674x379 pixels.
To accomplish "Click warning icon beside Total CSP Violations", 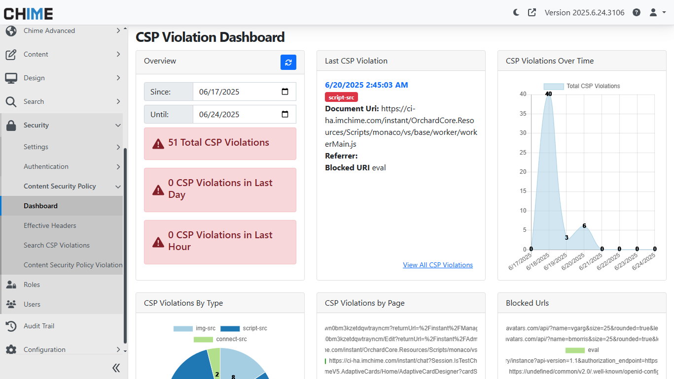I will coord(158,143).
